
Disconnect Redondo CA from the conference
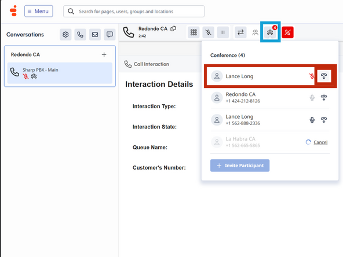[324, 97]
